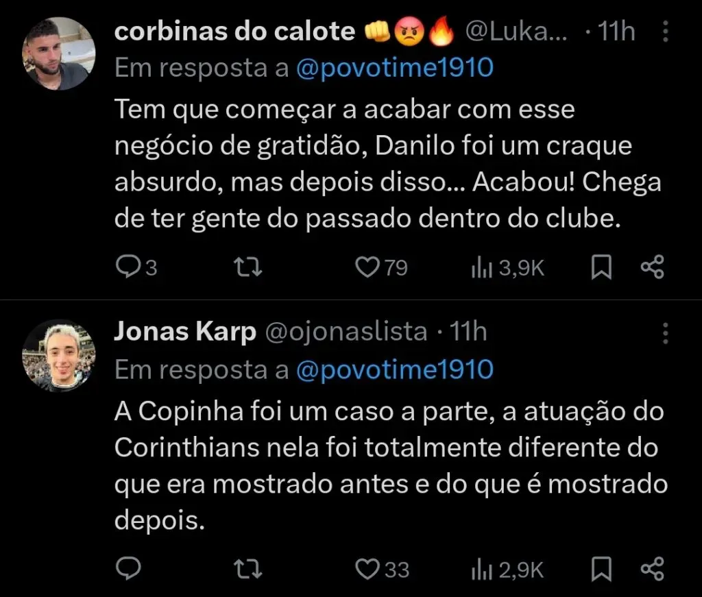Bookmark Jonas Karp's tweet

click(601, 568)
